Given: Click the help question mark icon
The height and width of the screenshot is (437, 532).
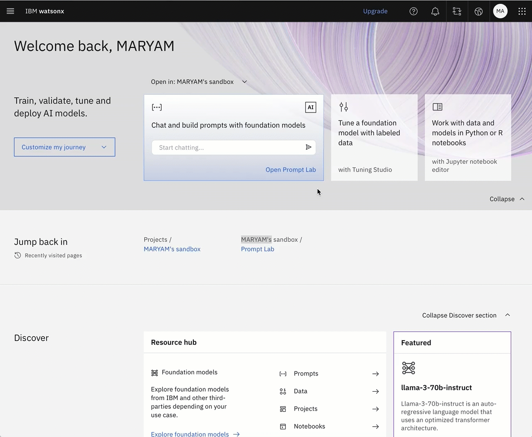Looking at the screenshot, I should (x=414, y=11).
